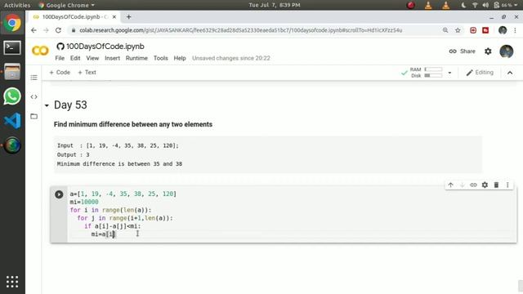Click the notebook title 100DaysOfCode.ipynb

[x=105, y=47]
